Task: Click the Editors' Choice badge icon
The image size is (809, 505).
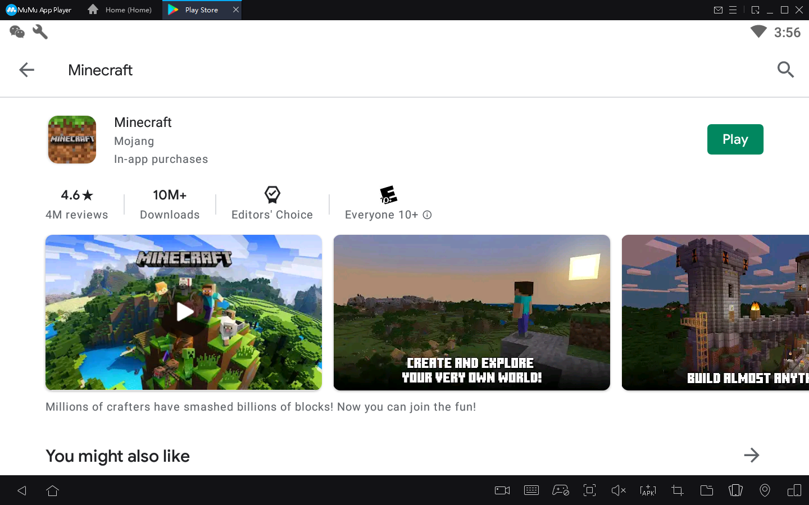Action: pyautogui.click(x=272, y=195)
